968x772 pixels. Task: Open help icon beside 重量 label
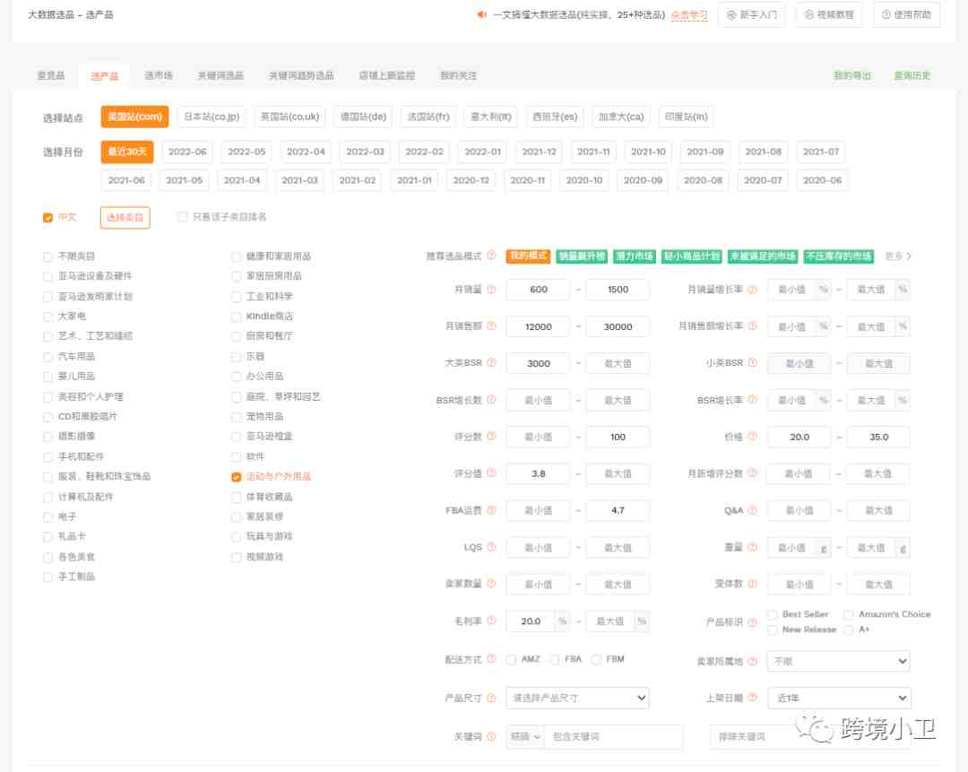coord(753,547)
